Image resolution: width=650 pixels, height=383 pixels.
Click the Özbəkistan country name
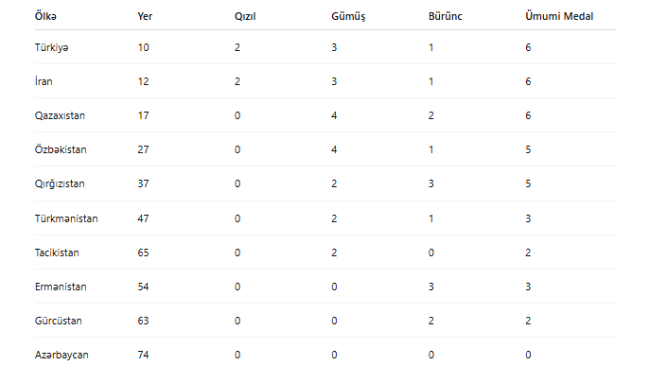(x=61, y=149)
